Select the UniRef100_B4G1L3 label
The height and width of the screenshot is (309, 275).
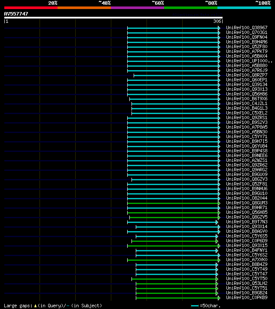247,108
